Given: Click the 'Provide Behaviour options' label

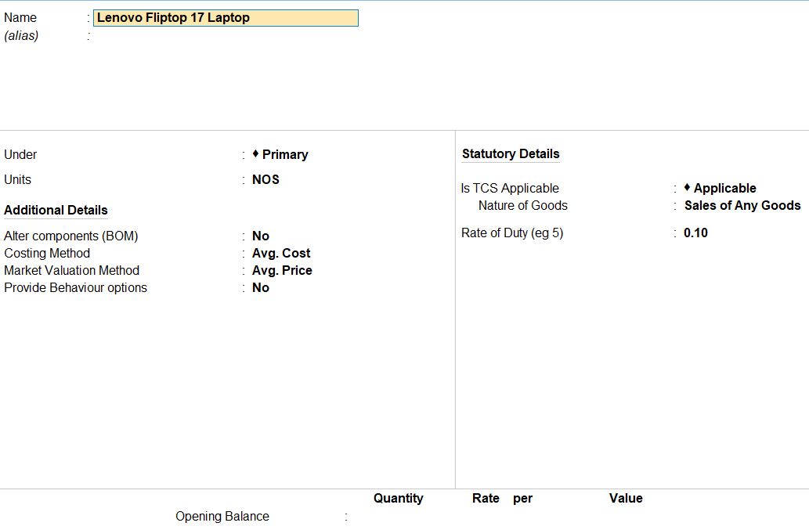Looking at the screenshot, I should [75, 287].
